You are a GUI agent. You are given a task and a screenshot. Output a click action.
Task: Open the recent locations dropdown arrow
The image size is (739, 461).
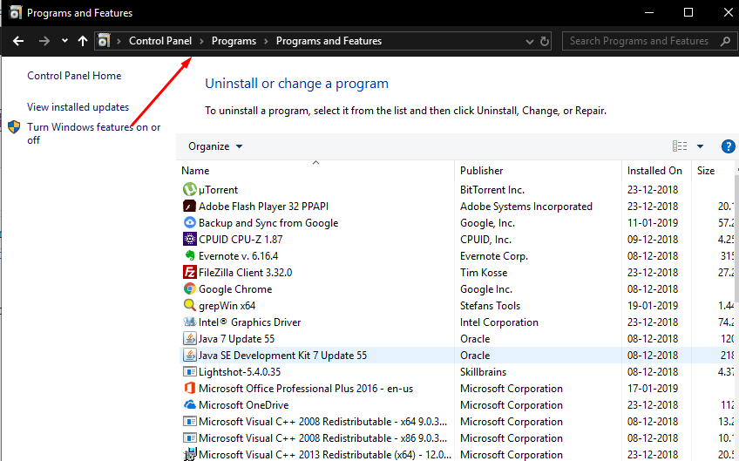click(x=64, y=41)
